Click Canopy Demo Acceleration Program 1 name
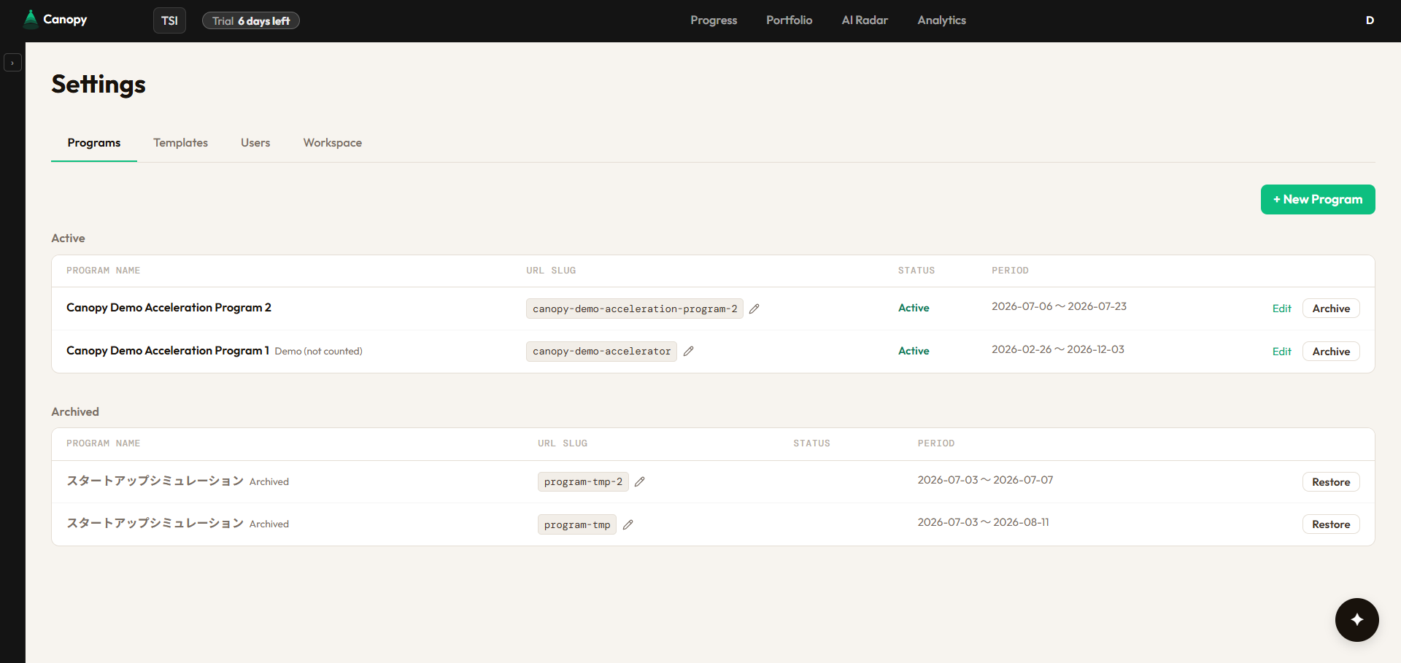 168,351
